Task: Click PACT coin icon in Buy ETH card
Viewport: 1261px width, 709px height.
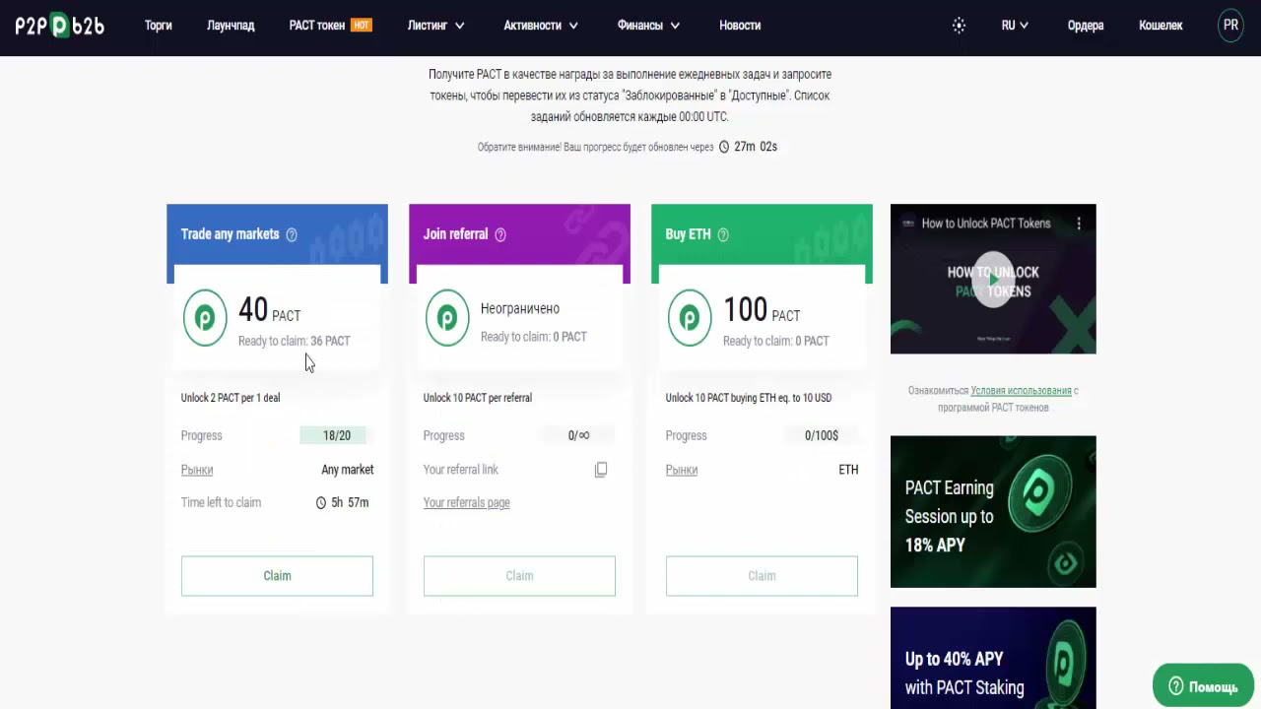Action: point(690,318)
